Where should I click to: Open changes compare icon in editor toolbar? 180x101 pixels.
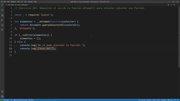tap(168, 5)
